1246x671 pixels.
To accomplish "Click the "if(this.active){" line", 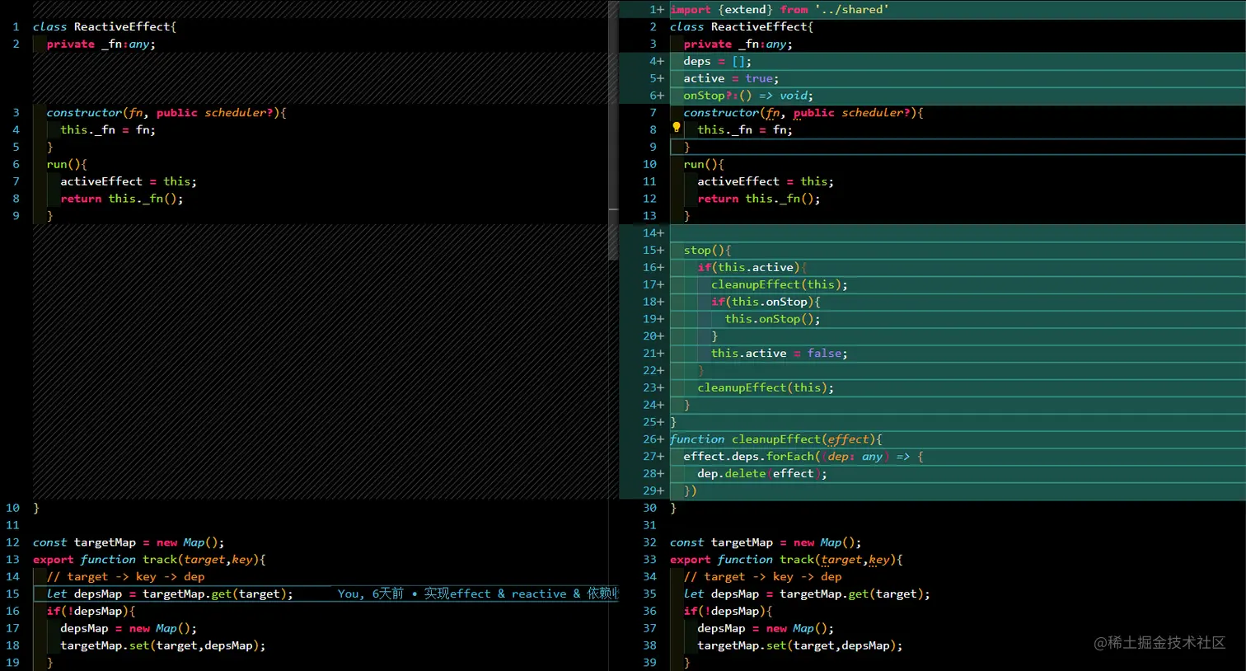I will (x=752, y=267).
